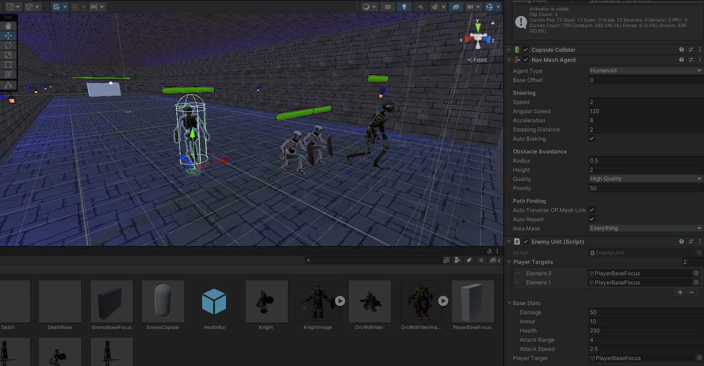
Task: Select the combined Transform tool
Action: [x=8, y=74]
